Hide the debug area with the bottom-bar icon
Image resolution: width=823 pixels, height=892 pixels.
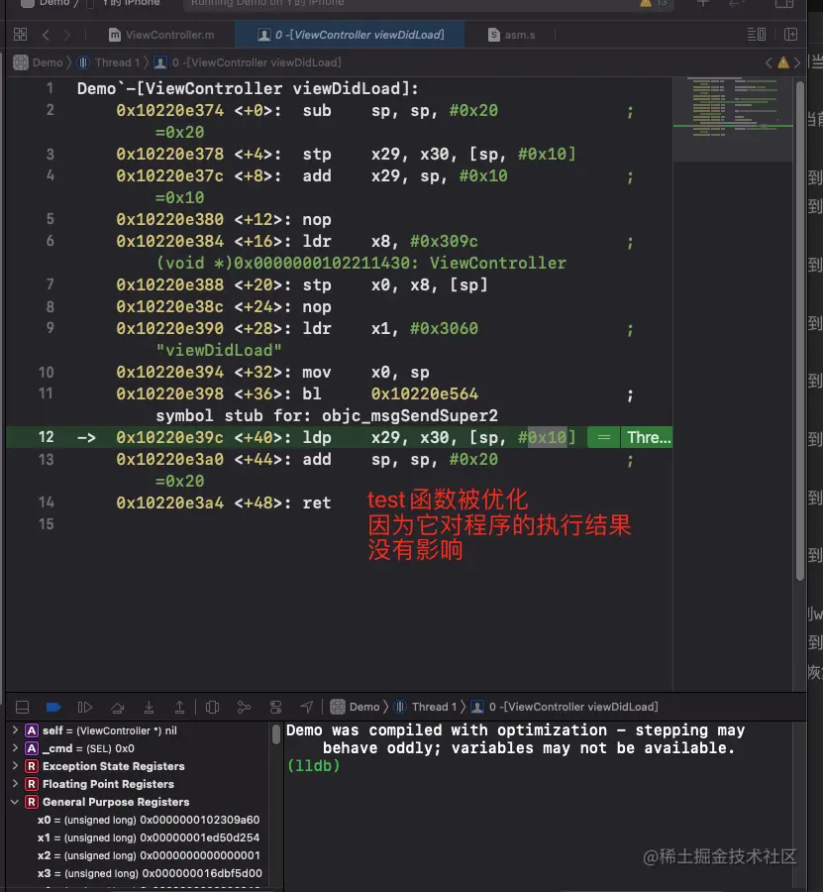(x=22, y=707)
